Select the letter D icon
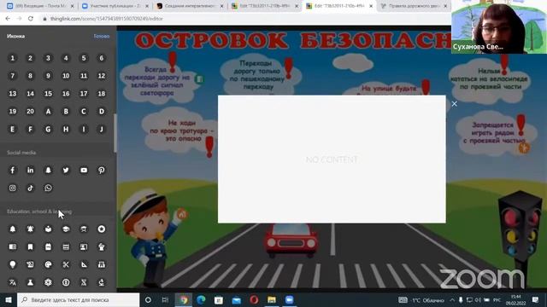Screen dimensions: 547x307 [x=102, y=112]
